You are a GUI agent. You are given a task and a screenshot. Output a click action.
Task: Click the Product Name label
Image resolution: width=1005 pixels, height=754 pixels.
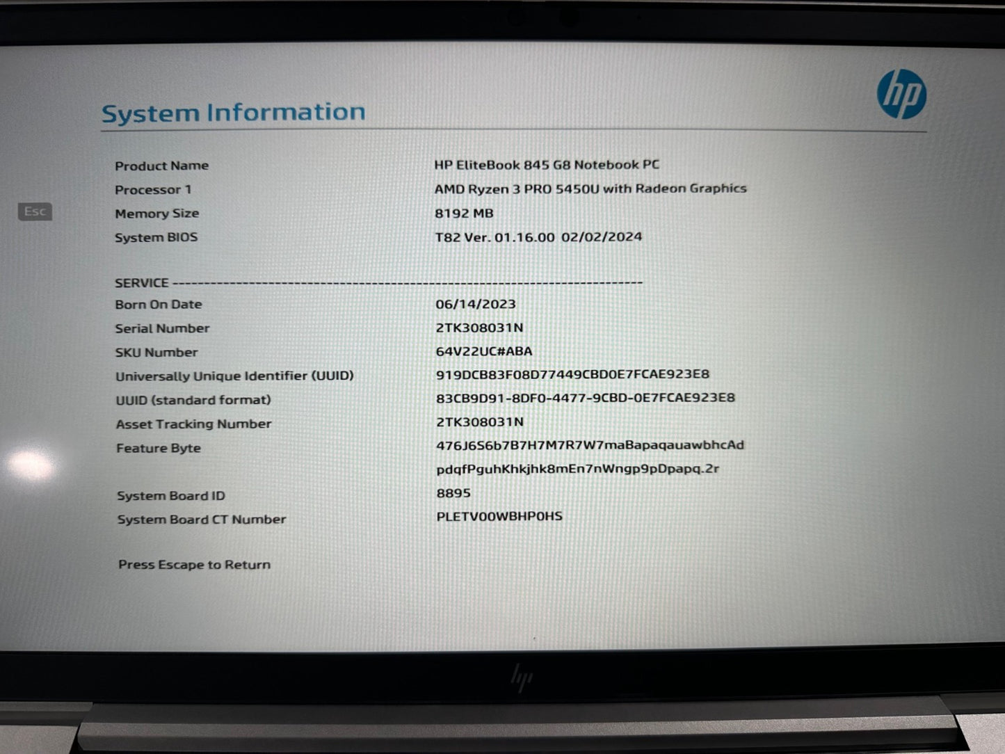pos(161,166)
